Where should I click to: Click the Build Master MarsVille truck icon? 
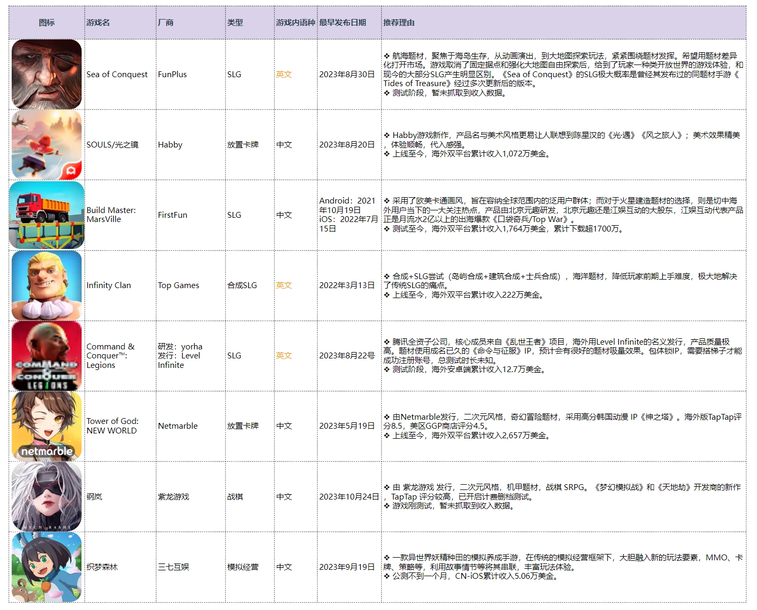(x=47, y=215)
